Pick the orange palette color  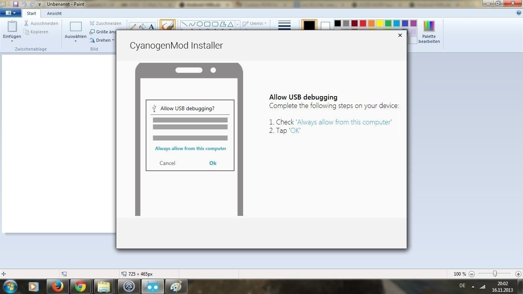pos(371,23)
